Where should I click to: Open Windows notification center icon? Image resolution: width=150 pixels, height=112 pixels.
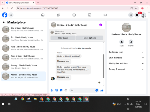146,104
